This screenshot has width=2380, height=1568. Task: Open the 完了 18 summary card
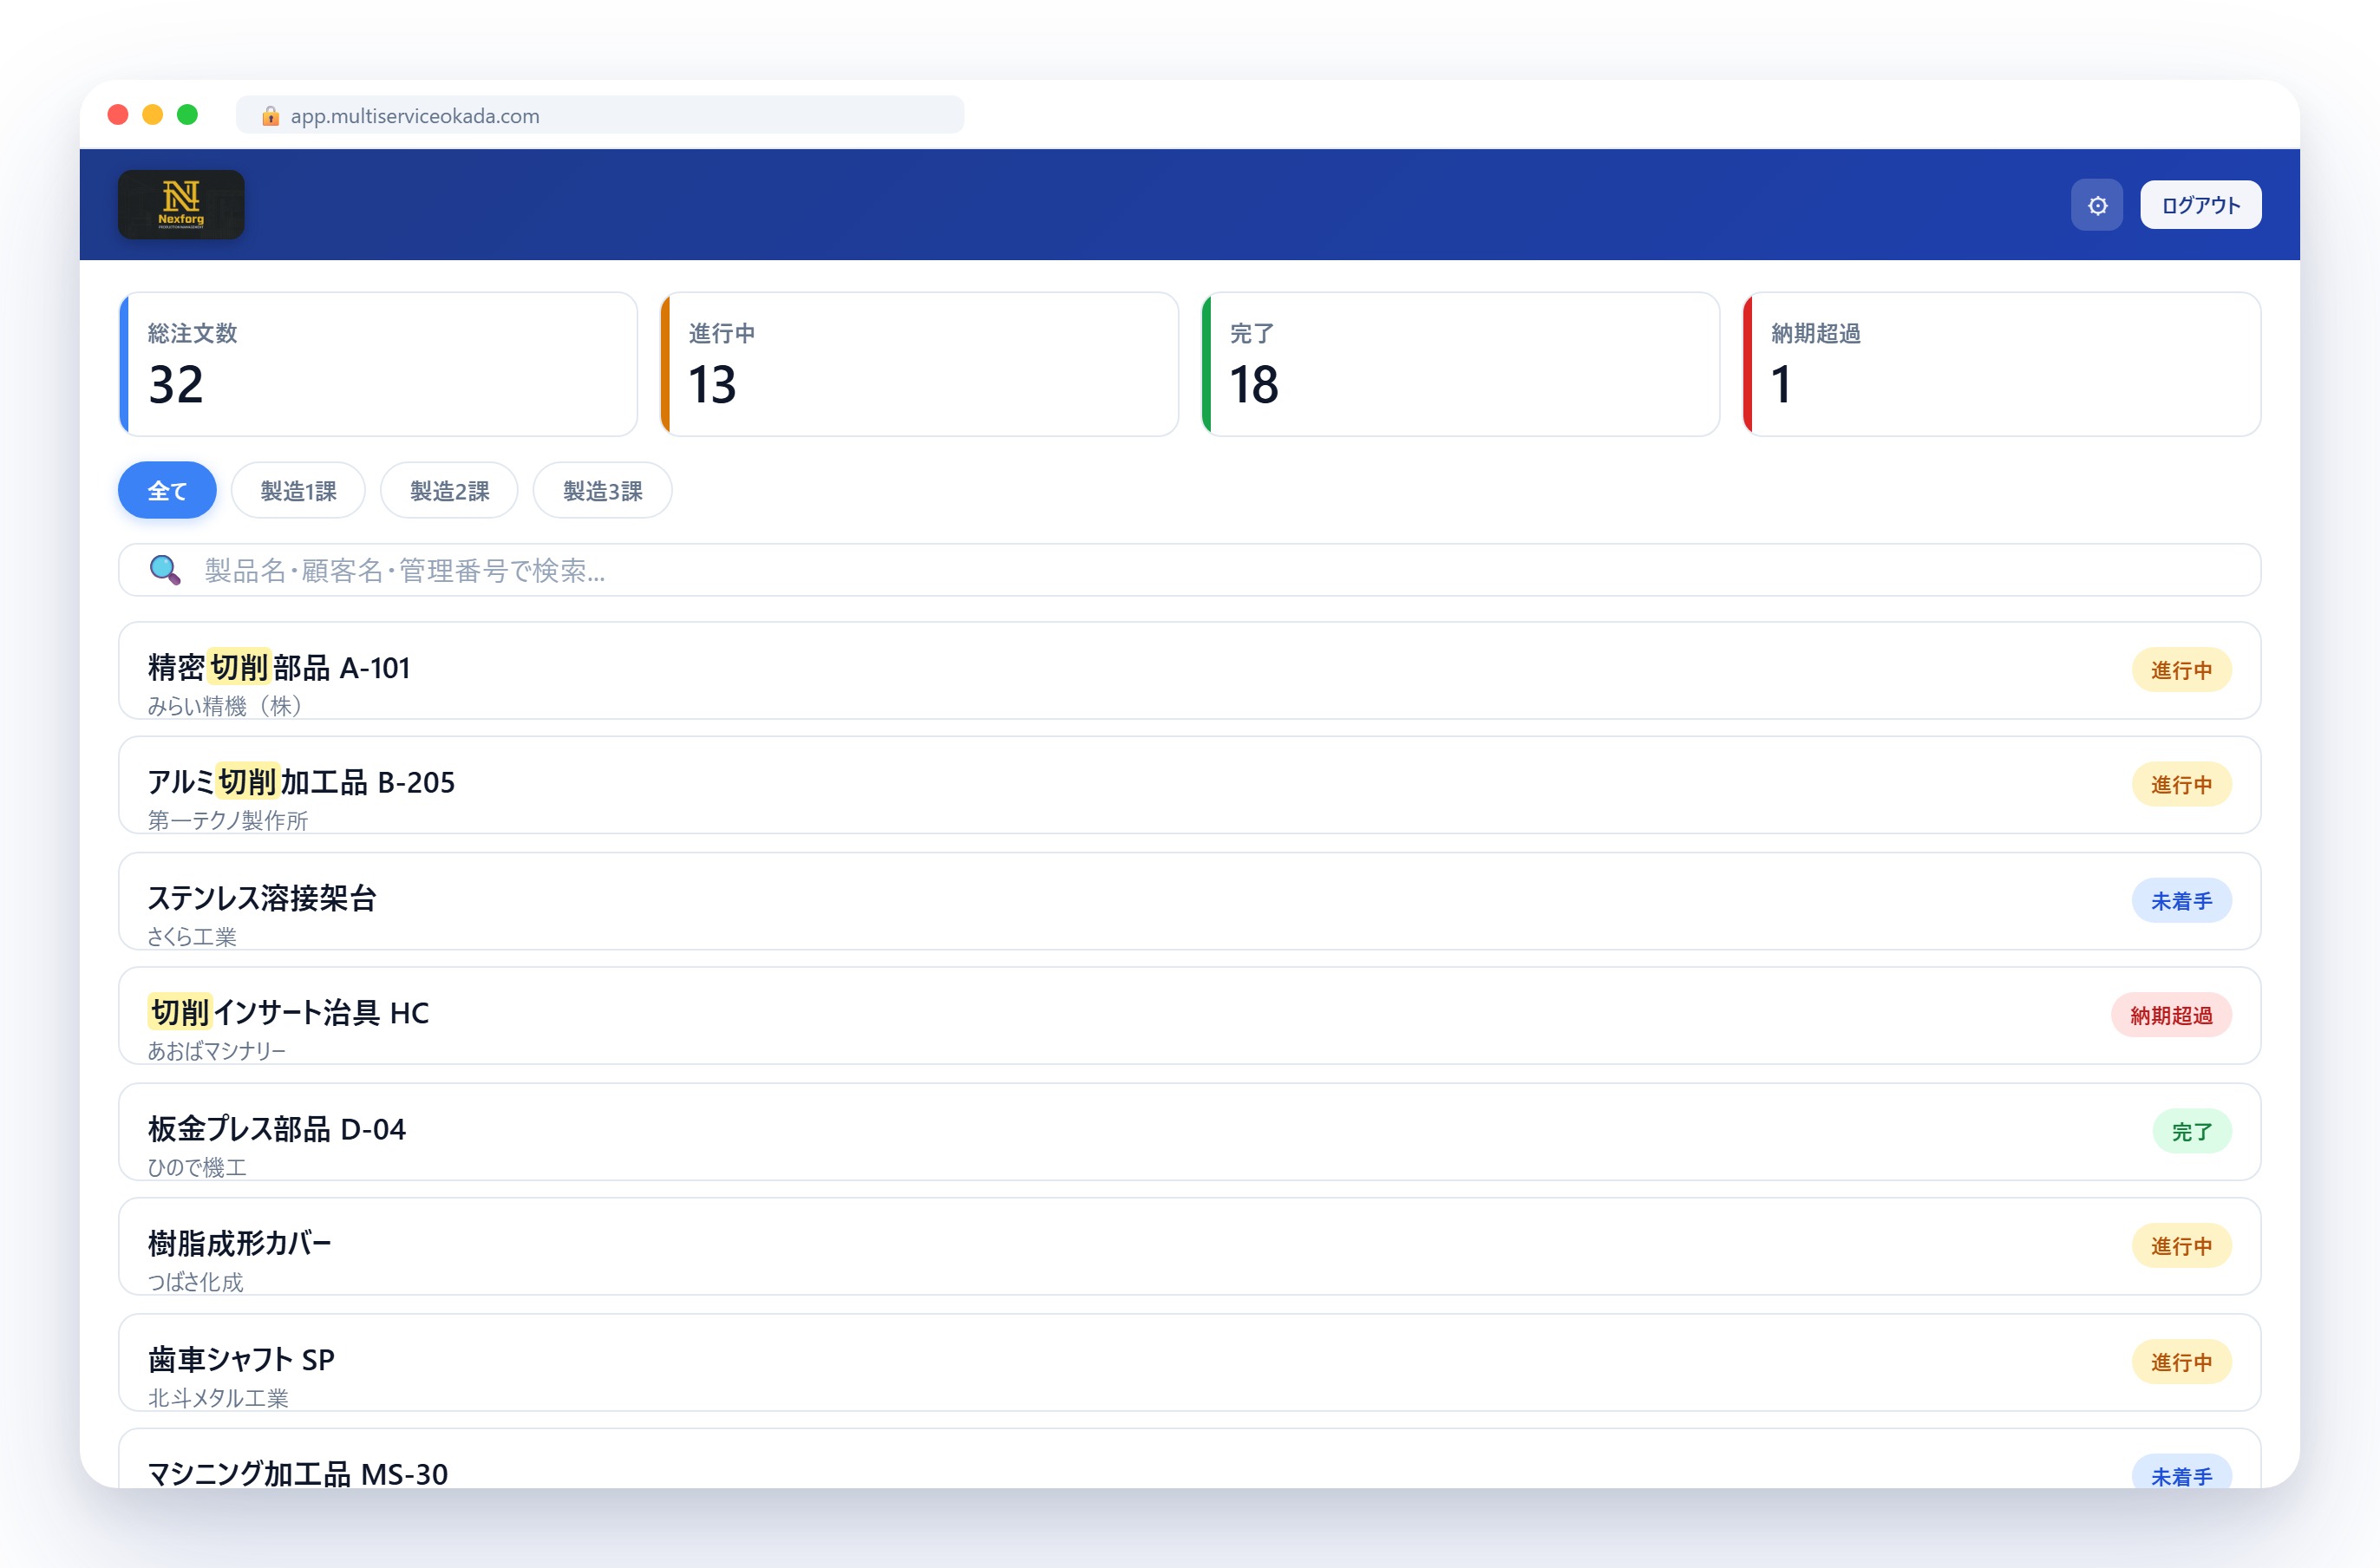point(1460,364)
